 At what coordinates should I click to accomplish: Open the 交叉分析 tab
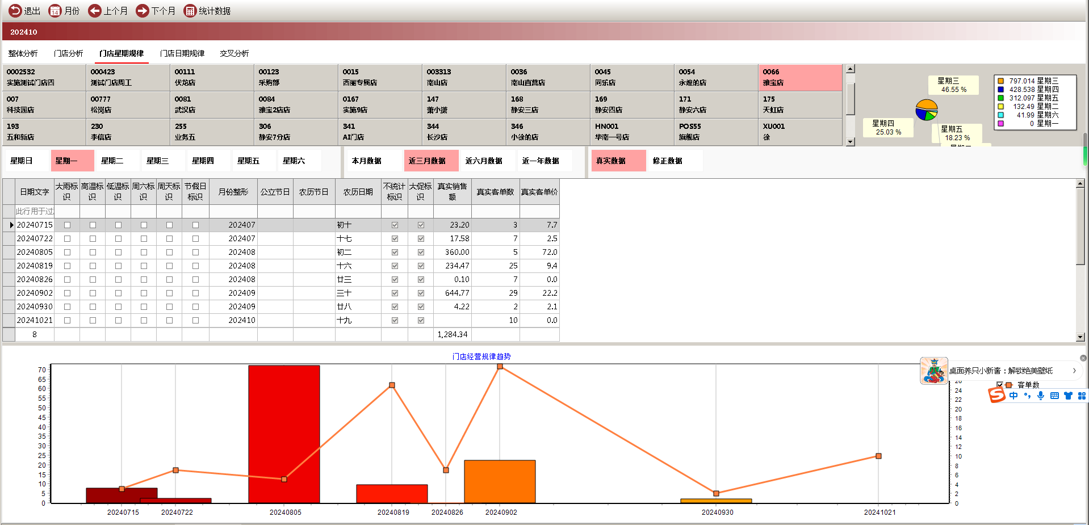click(234, 53)
